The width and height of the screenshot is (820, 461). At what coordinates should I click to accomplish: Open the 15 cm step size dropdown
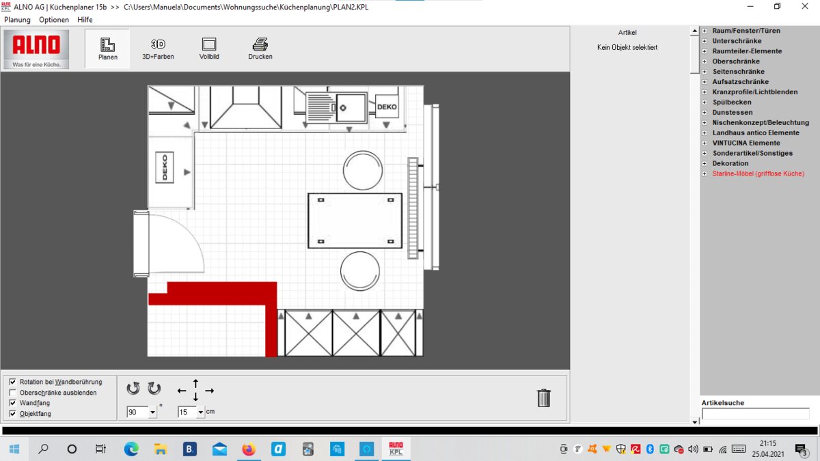[201, 413]
